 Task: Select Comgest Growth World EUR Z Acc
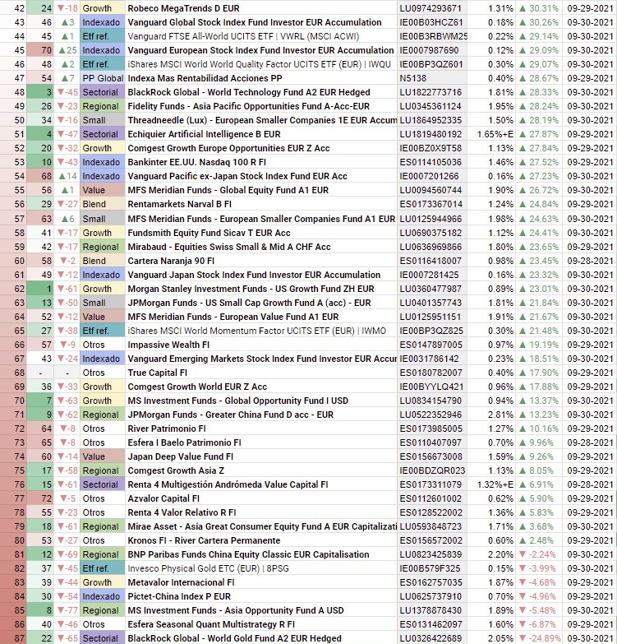(x=197, y=386)
